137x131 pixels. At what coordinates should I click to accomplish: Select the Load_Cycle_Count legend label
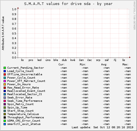coord(20,71)
